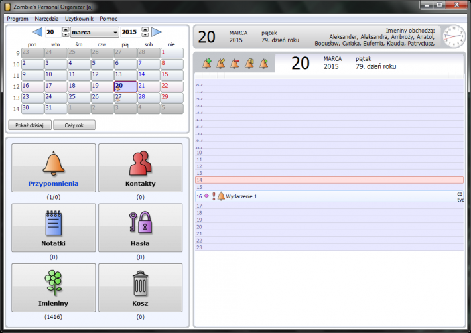The height and width of the screenshot is (333, 471).
Task: Click the edit reminder bell with pencil
Action: [221, 64]
